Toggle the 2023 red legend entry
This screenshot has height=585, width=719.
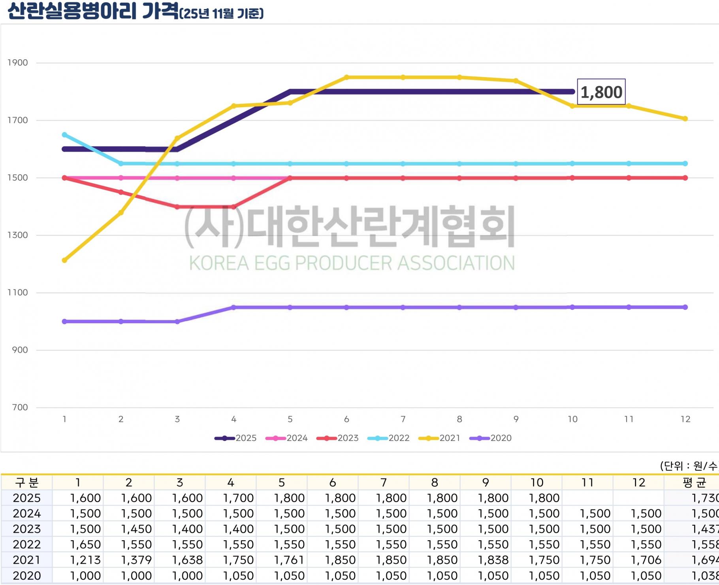click(x=337, y=438)
